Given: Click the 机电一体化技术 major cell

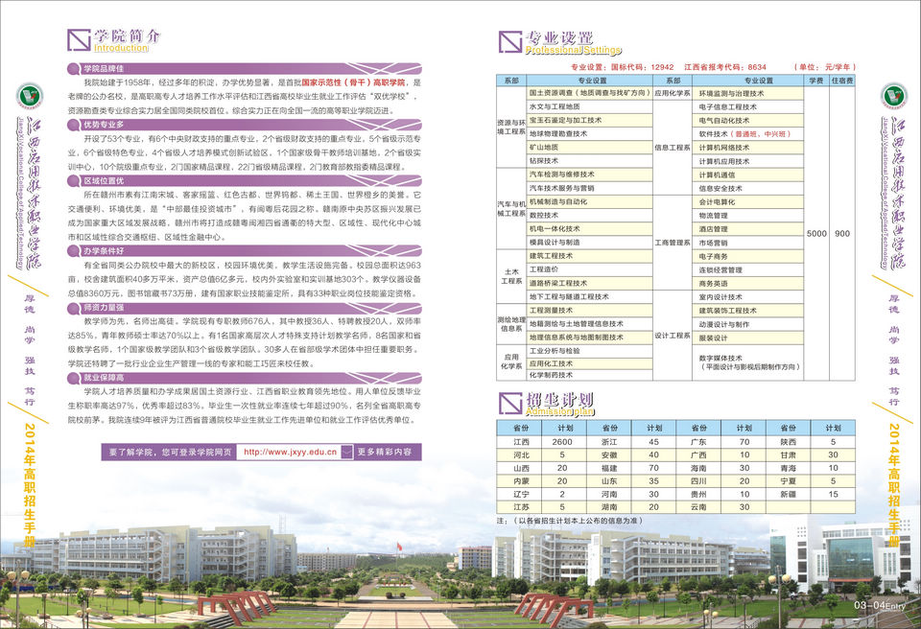Looking at the screenshot, I should pyautogui.click(x=589, y=229).
